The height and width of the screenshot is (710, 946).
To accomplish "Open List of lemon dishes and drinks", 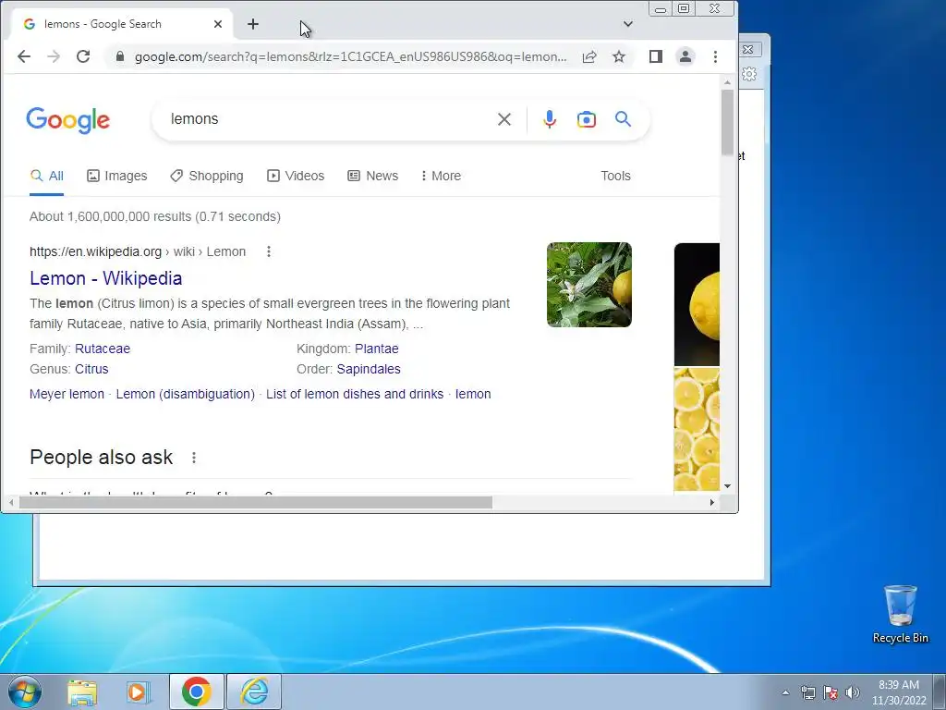I will (x=355, y=394).
